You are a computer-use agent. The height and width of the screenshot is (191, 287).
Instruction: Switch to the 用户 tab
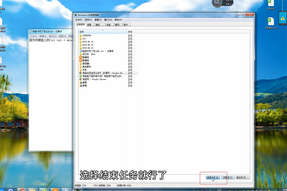(x=125, y=25)
